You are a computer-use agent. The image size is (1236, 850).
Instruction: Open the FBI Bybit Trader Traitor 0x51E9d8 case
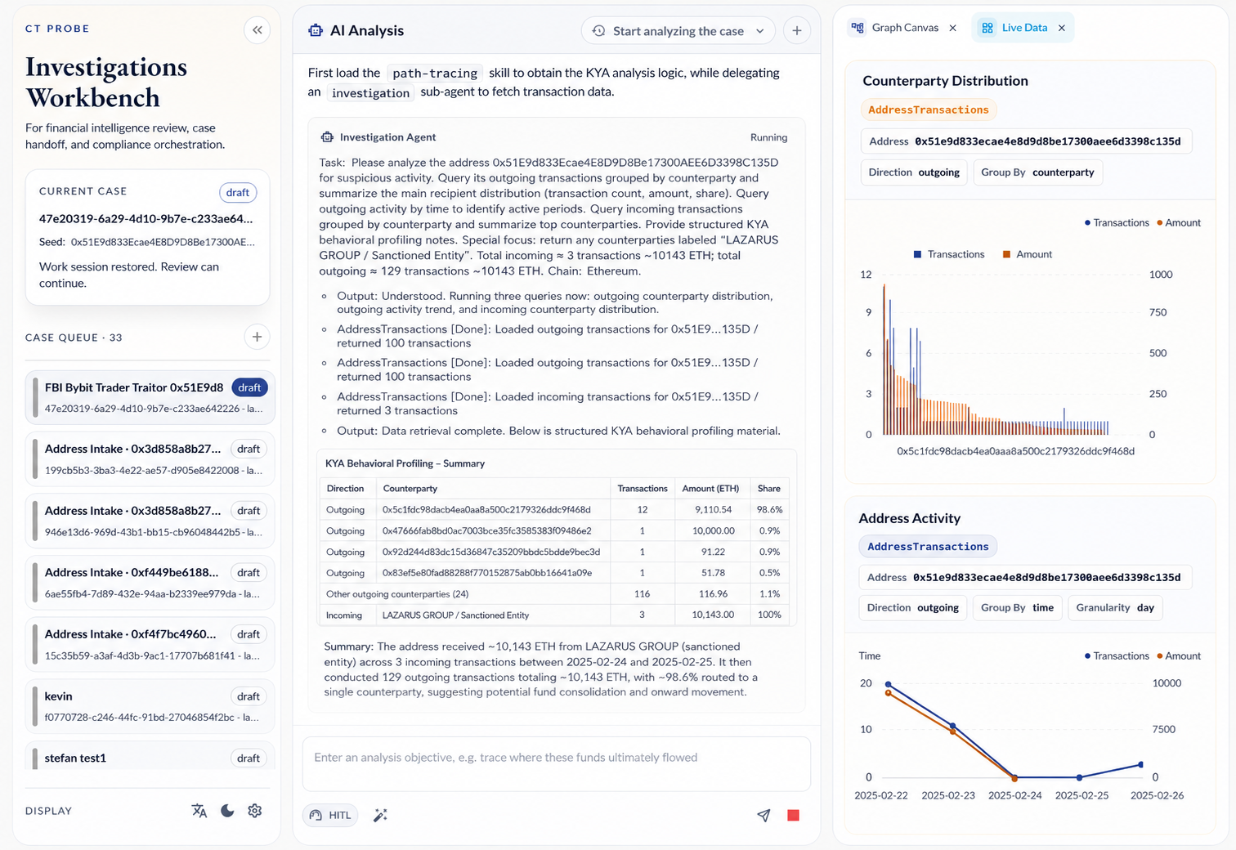(150, 397)
